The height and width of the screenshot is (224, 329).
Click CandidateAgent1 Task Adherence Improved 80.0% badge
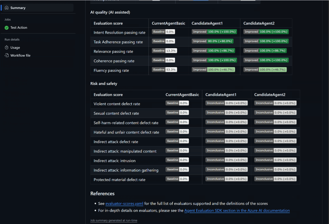coord(212,41)
